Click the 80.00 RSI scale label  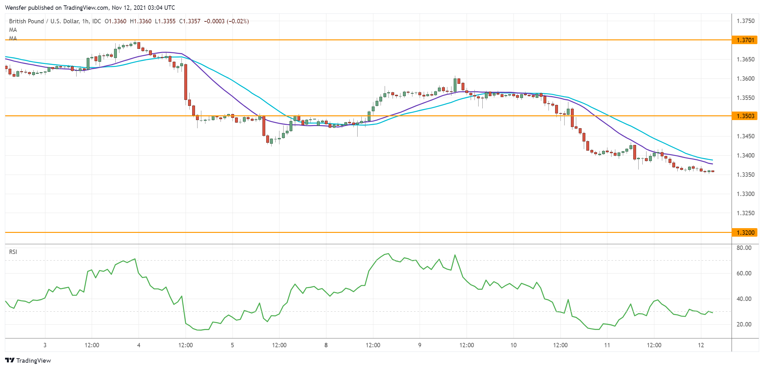tap(744, 248)
